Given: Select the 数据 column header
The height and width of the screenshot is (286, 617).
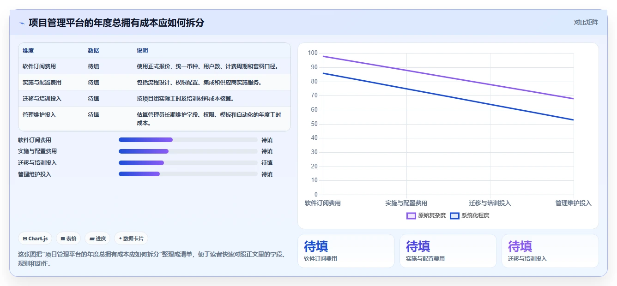Looking at the screenshot, I should (93, 51).
